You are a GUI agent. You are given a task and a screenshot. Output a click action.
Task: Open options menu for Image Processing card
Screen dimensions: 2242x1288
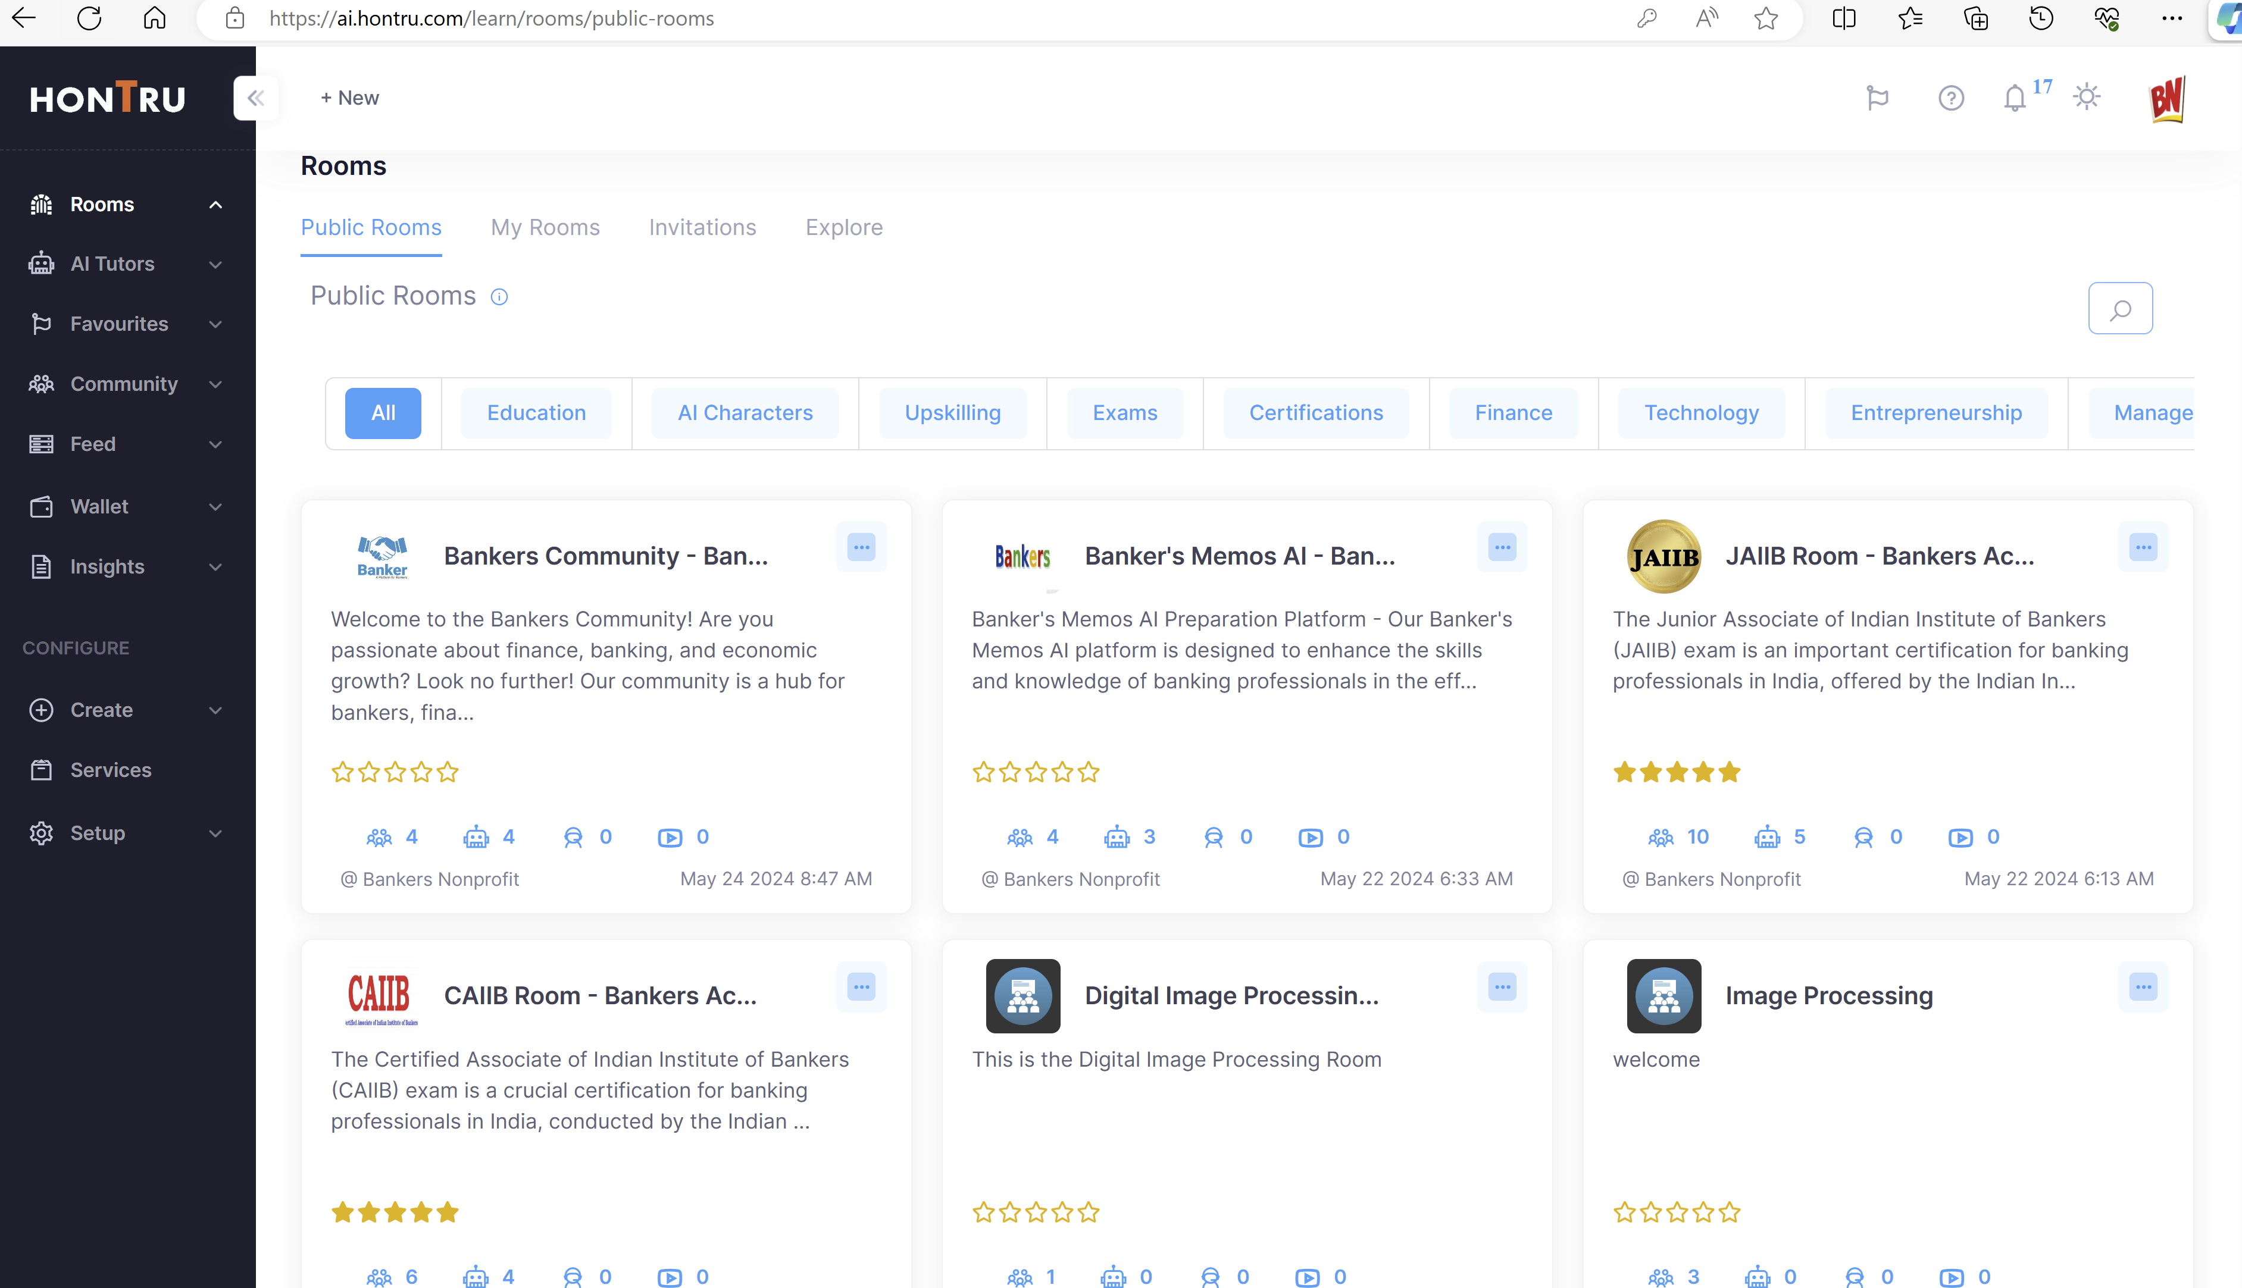click(x=2143, y=987)
